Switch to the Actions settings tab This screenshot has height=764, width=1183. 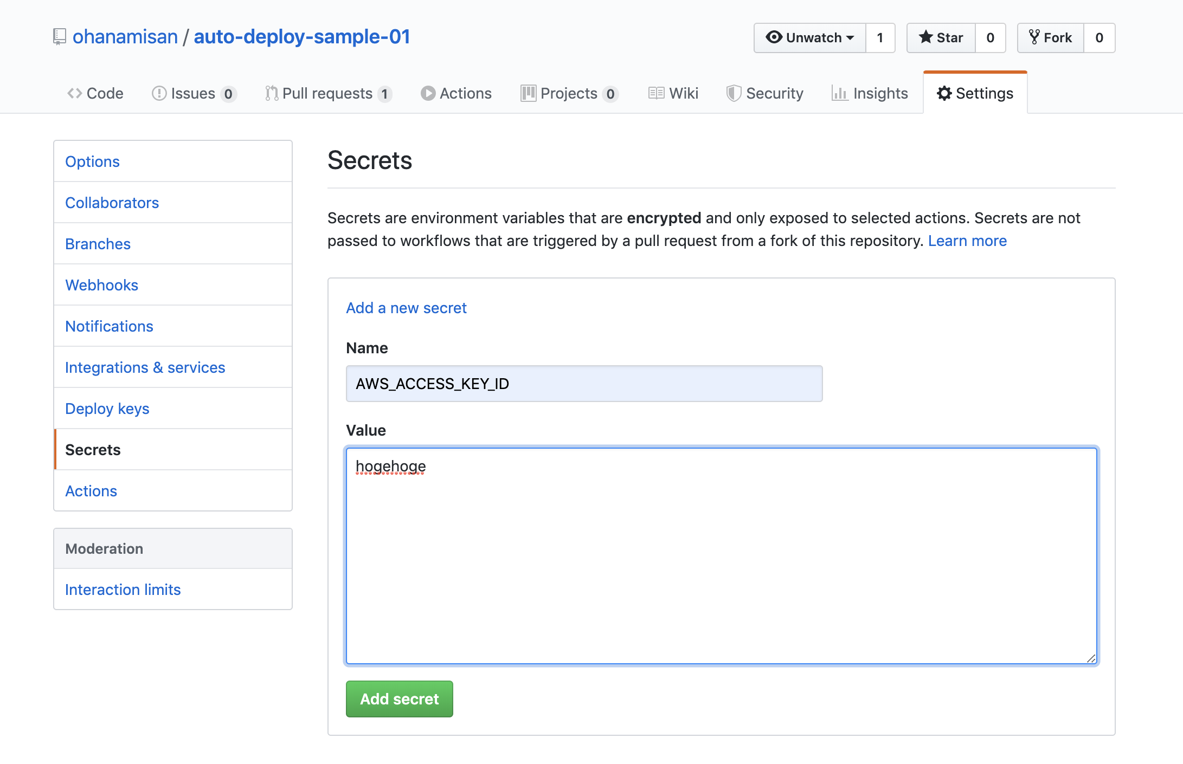(92, 490)
